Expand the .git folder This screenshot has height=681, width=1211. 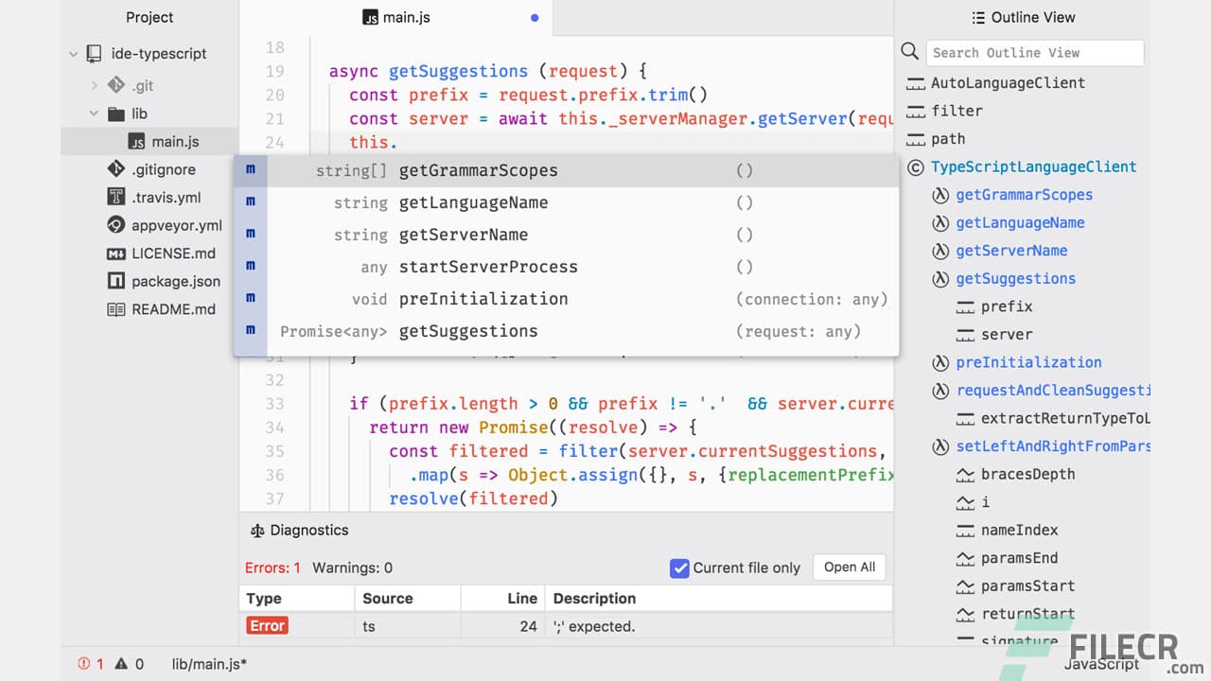click(x=93, y=85)
